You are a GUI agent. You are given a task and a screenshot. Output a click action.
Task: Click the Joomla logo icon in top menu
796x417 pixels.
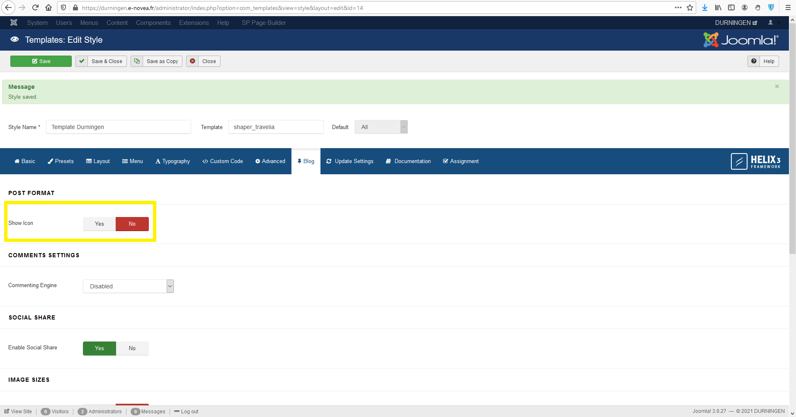[14, 22]
